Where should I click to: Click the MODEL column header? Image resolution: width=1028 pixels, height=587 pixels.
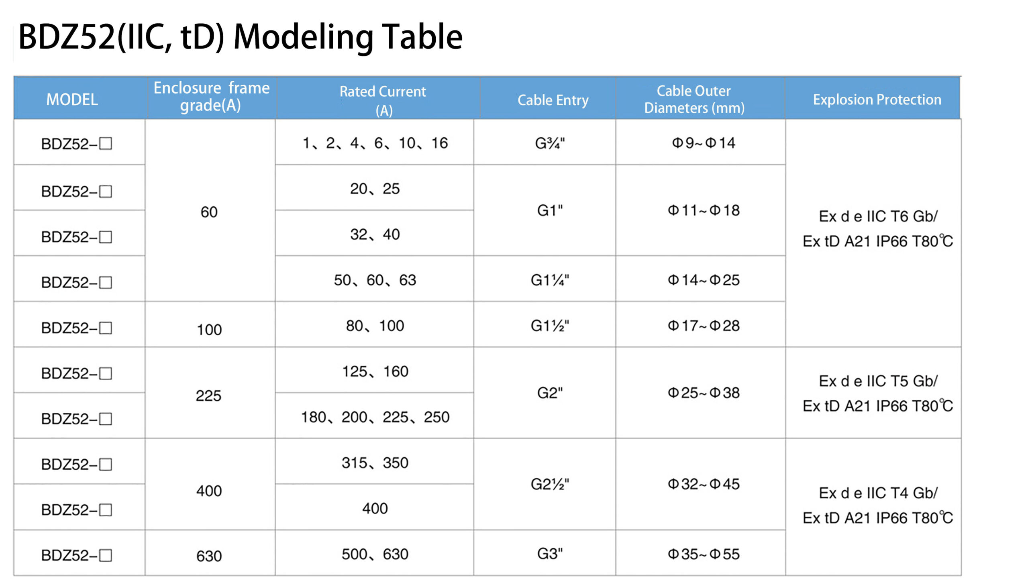pos(80,98)
